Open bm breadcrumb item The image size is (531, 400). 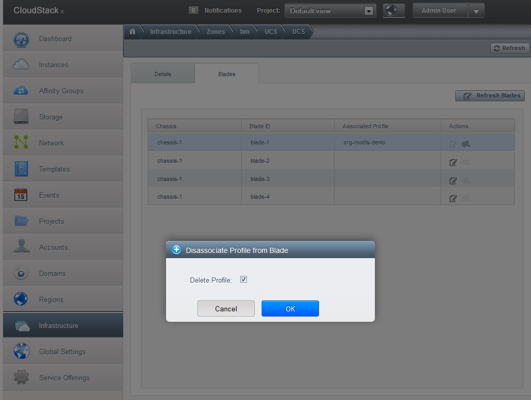[244, 32]
